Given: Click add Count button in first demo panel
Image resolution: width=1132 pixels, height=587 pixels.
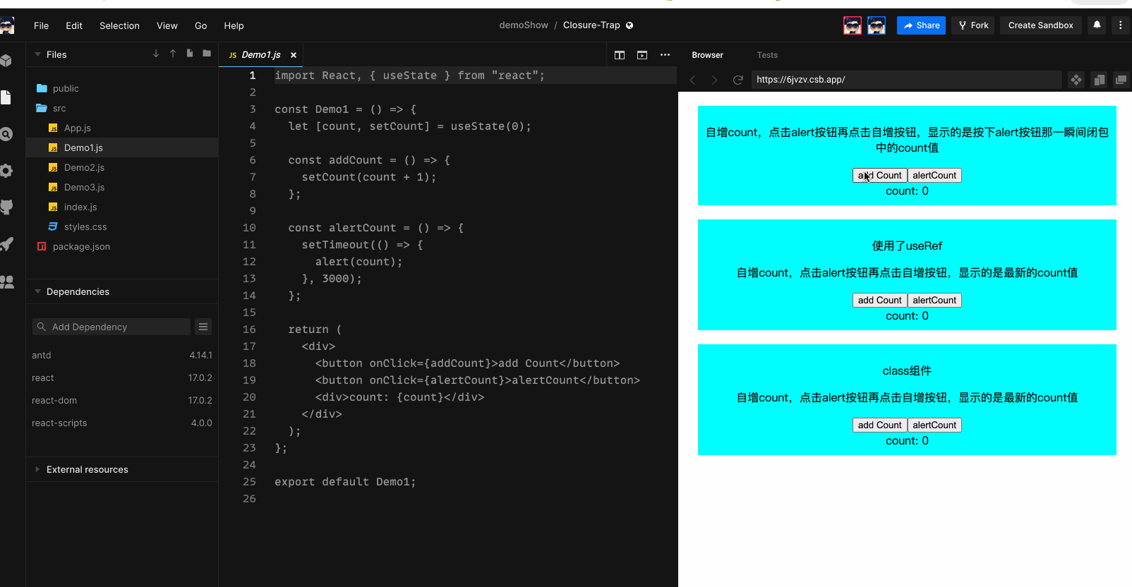Looking at the screenshot, I should tap(879, 175).
